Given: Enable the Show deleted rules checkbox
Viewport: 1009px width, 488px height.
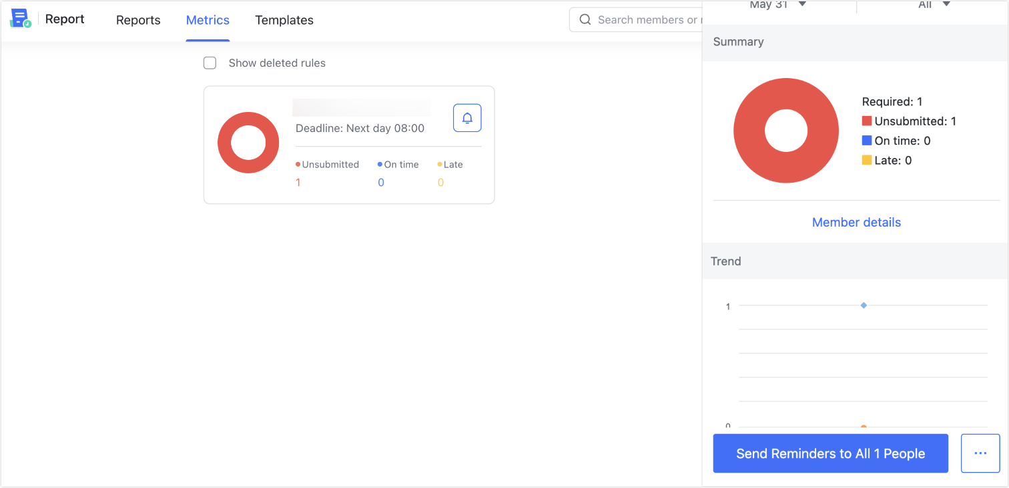Looking at the screenshot, I should (210, 63).
